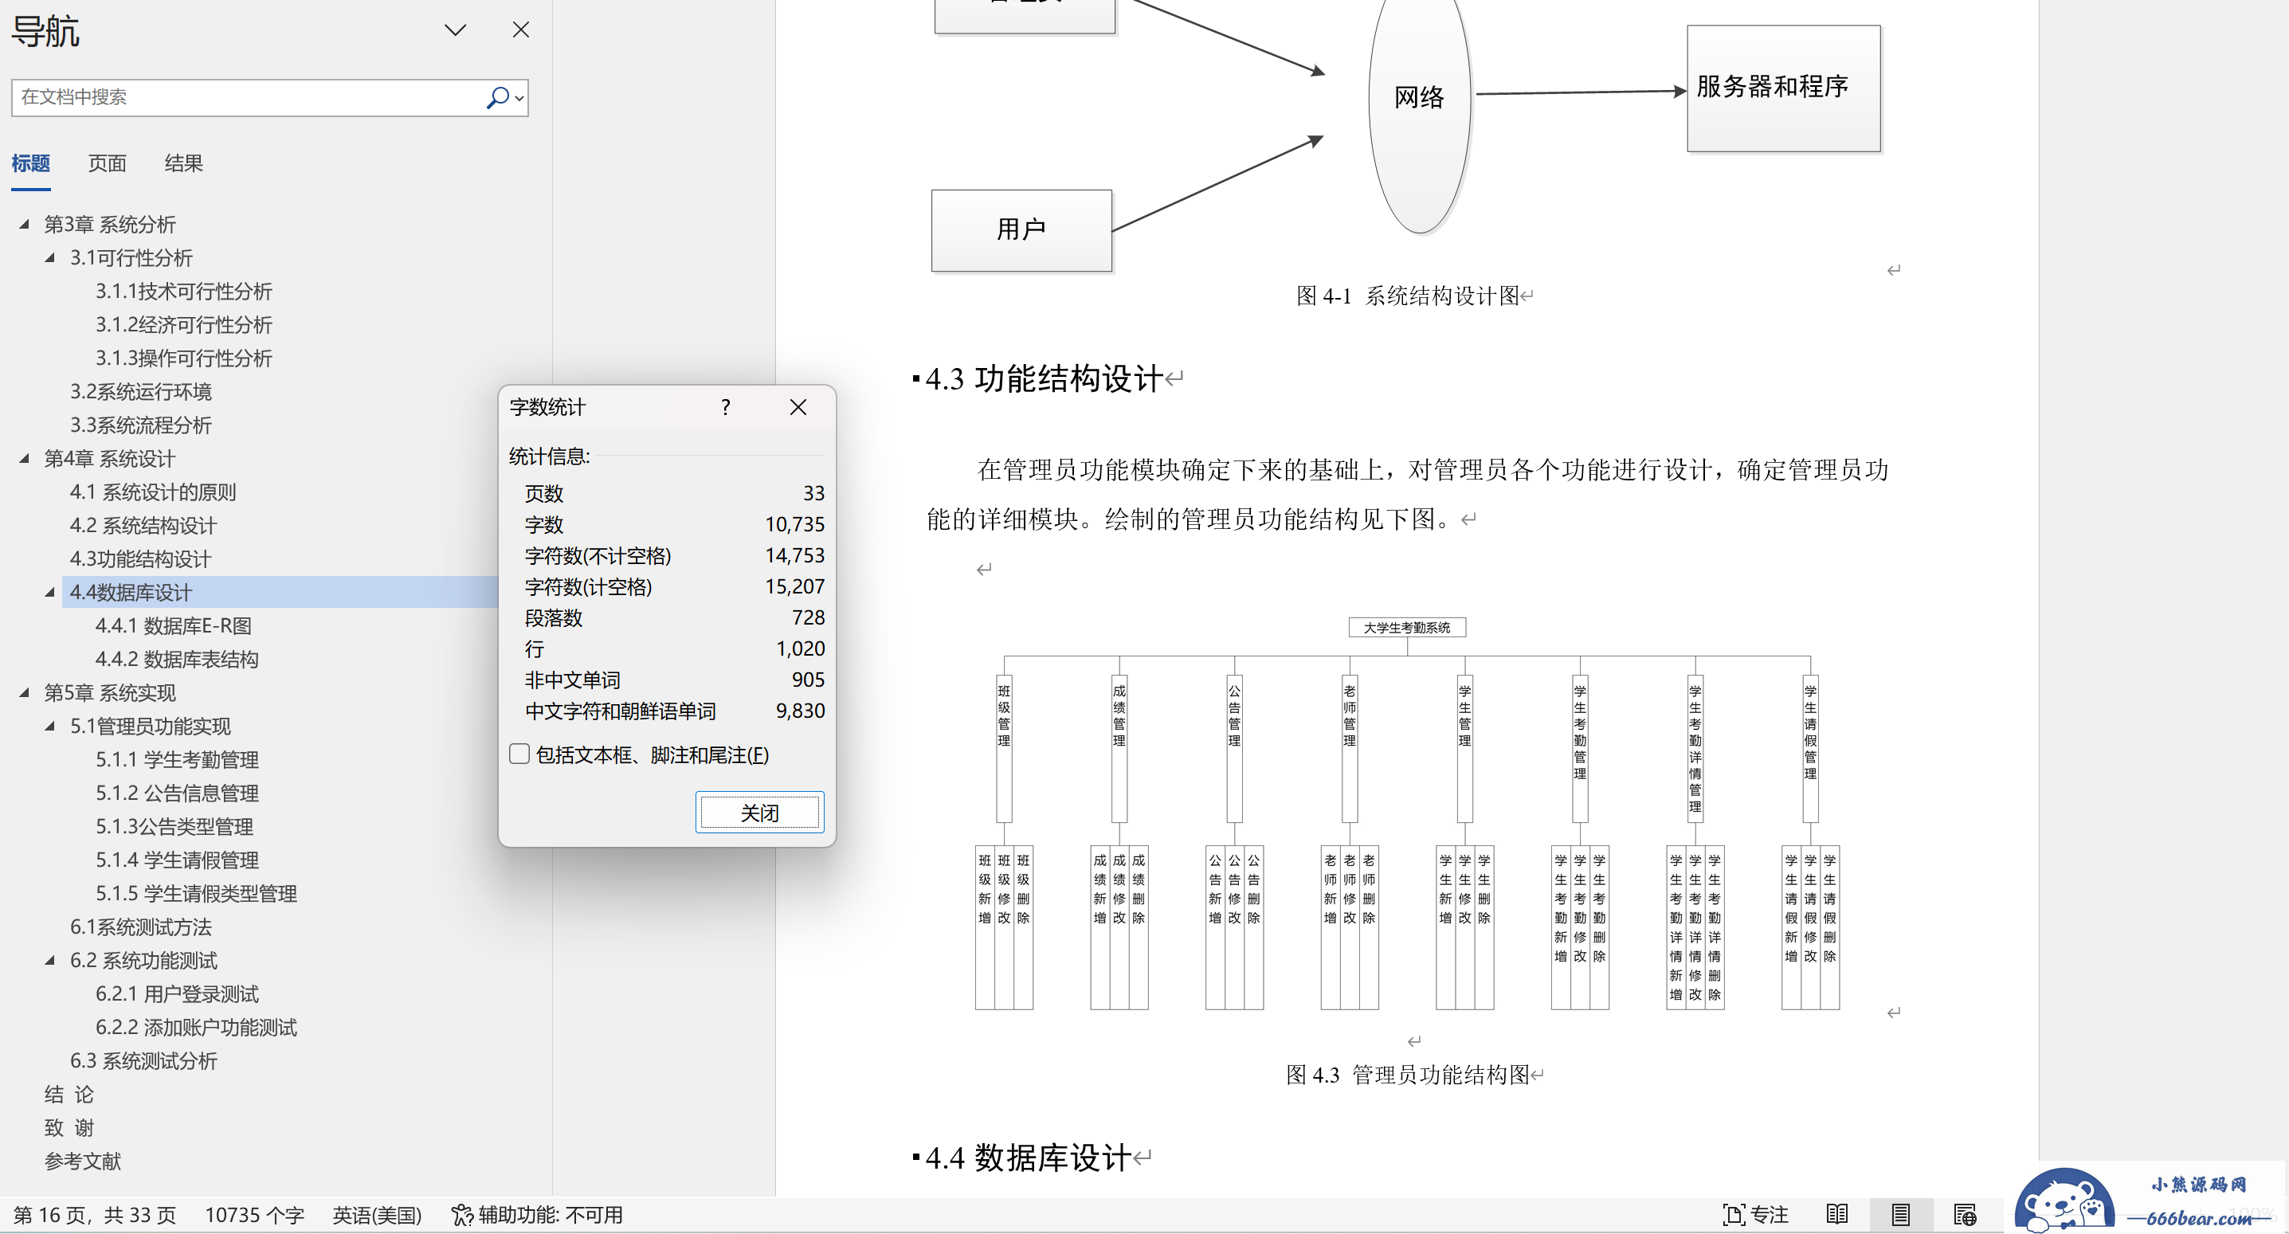Click the 10735 个字 word count in status bar
This screenshot has height=1234, width=2289.
[254, 1214]
